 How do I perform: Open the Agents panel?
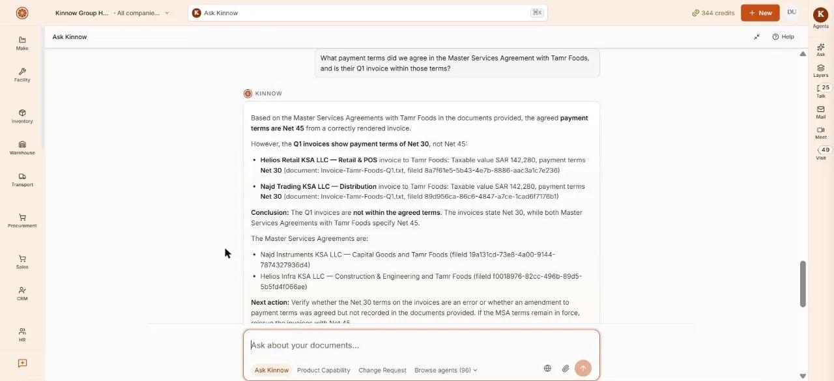(821, 18)
